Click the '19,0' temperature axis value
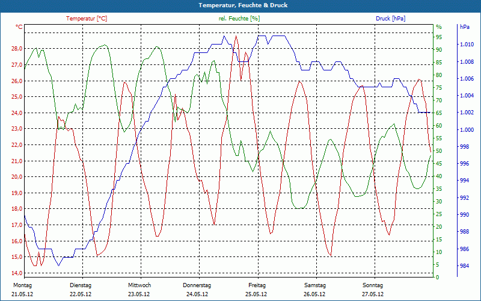The height and width of the screenshot is (301, 481). coord(17,193)
